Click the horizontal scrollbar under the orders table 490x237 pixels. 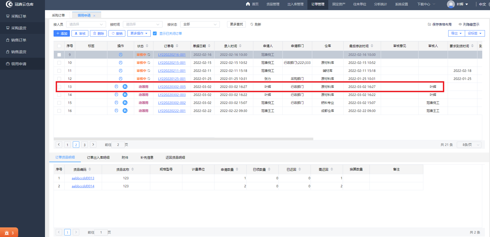coord(183,139)
